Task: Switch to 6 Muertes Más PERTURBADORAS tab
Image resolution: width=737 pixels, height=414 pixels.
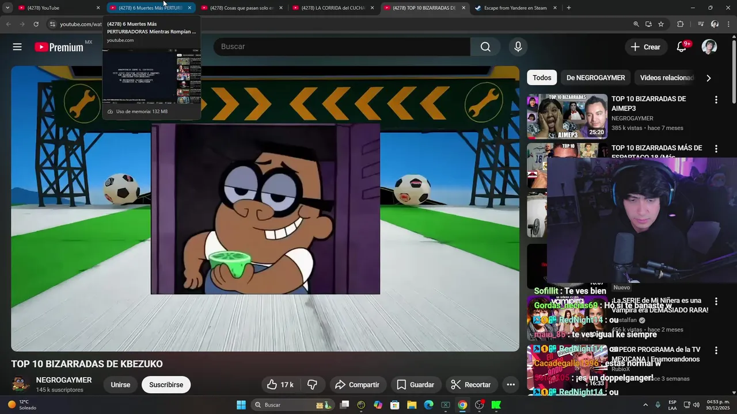Action: (x=151, y=8)
